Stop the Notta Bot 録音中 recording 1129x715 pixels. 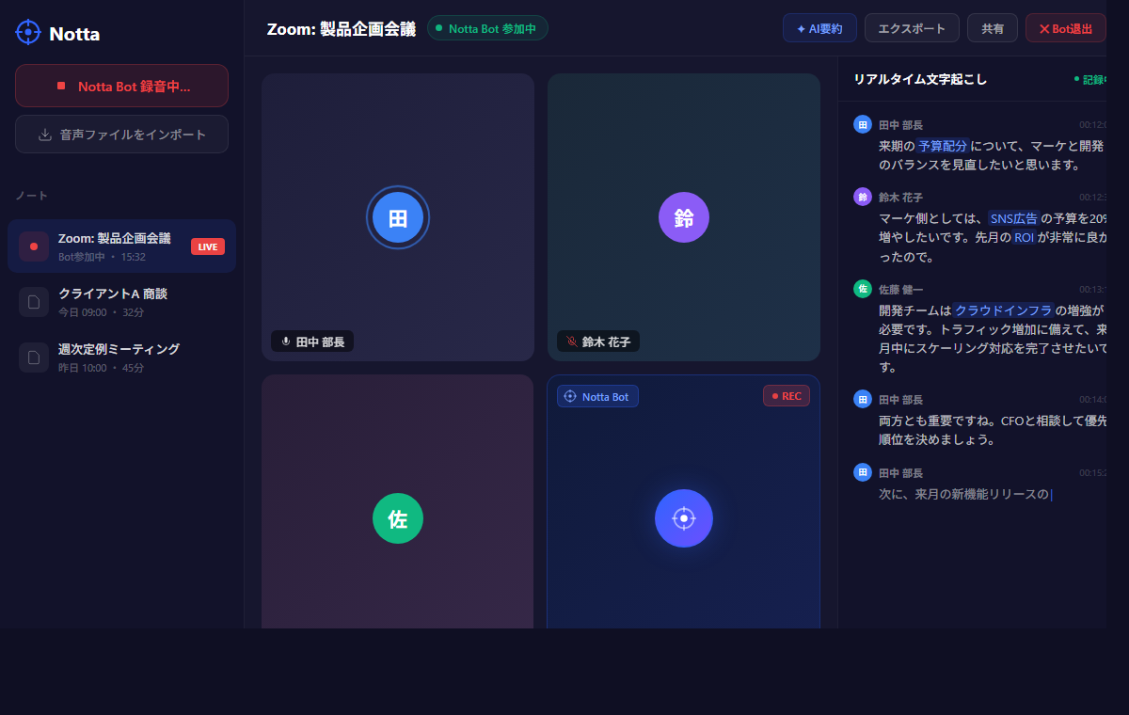click(x=121, y=86)
